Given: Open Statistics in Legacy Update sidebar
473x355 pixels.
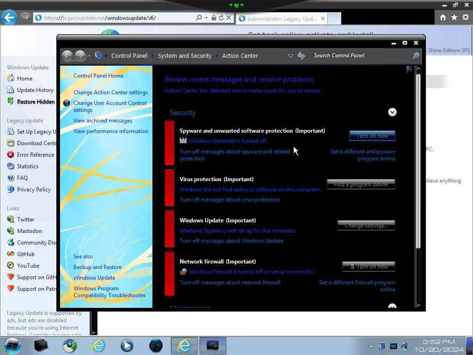Looking at the screenshot, I should [27, 166].
